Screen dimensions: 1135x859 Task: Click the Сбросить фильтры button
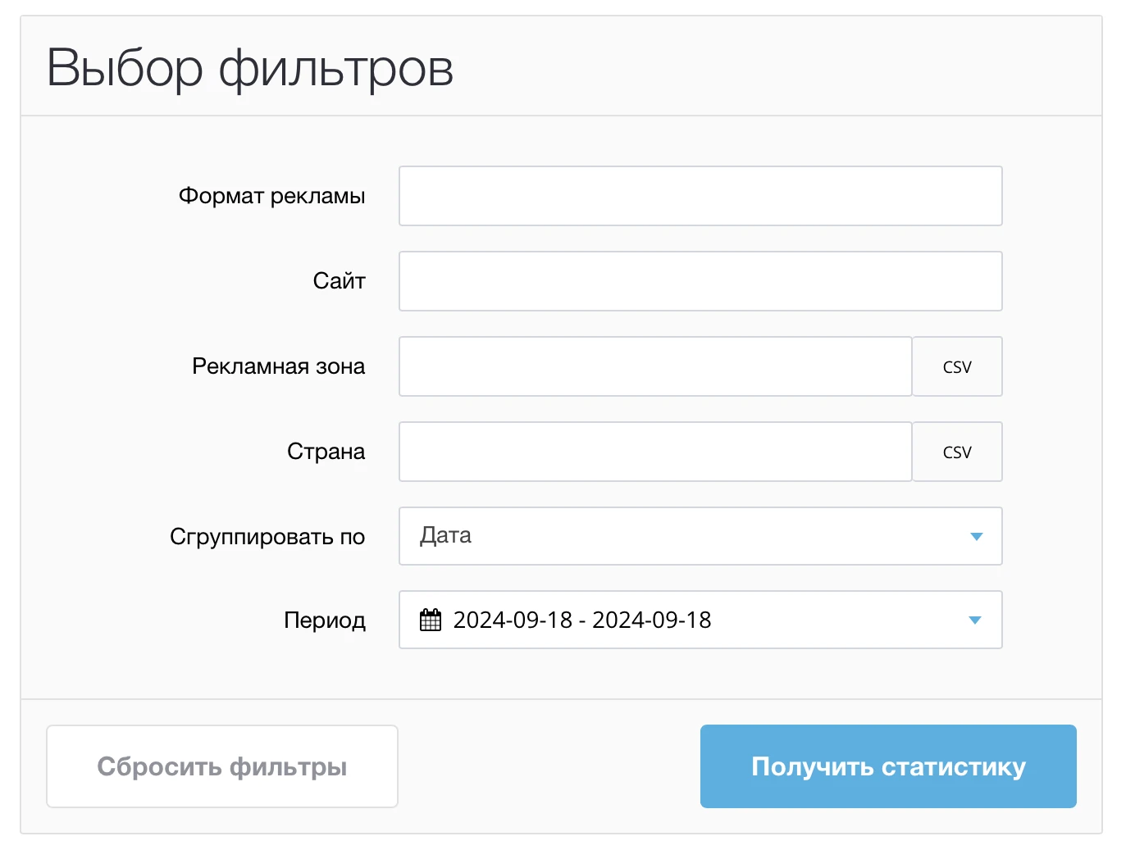click(x=222, y=766)
